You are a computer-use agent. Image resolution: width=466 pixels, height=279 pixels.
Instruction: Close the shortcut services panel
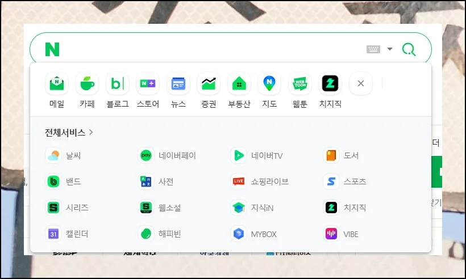click(360, 84)
